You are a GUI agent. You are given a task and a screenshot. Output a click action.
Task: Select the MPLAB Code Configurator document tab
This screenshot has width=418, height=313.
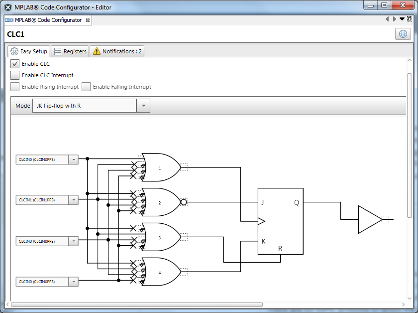click(x=48, y=20)
